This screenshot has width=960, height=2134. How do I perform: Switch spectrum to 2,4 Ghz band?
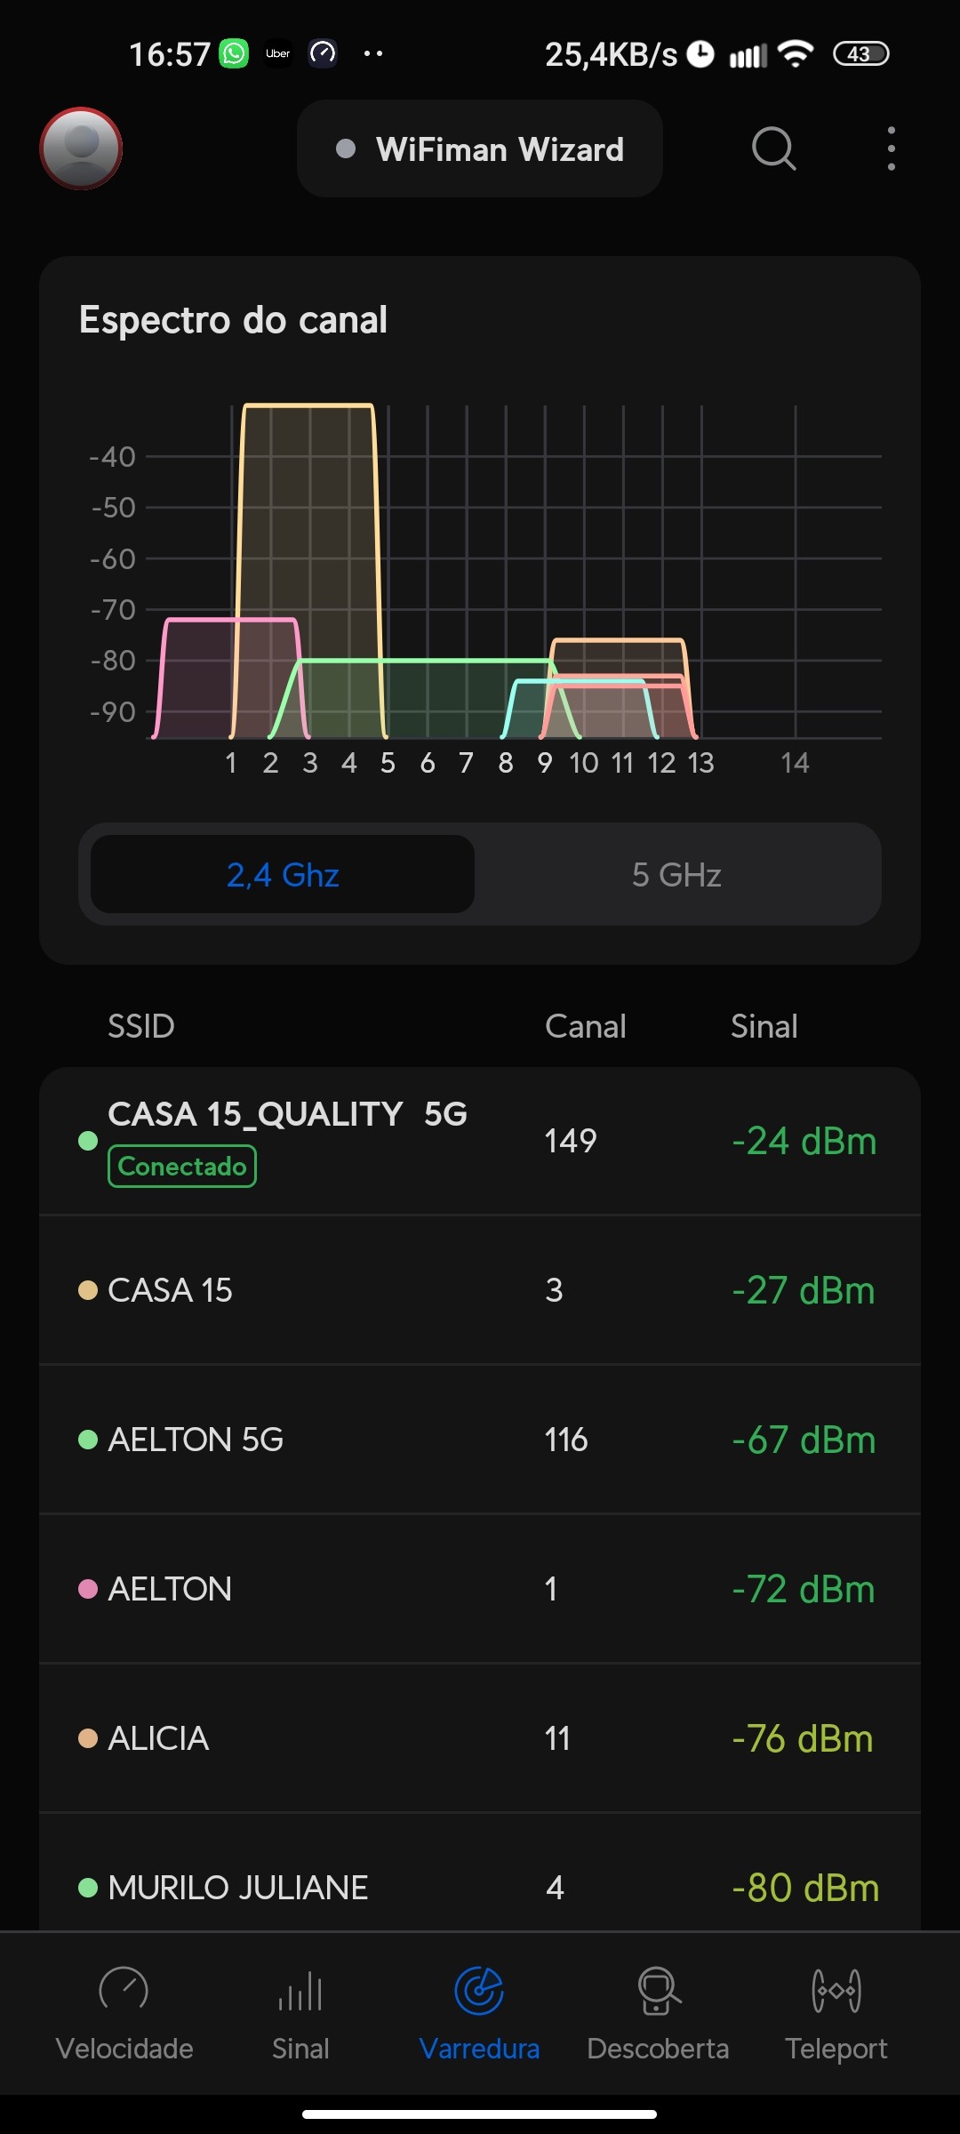tap(283, 875)
